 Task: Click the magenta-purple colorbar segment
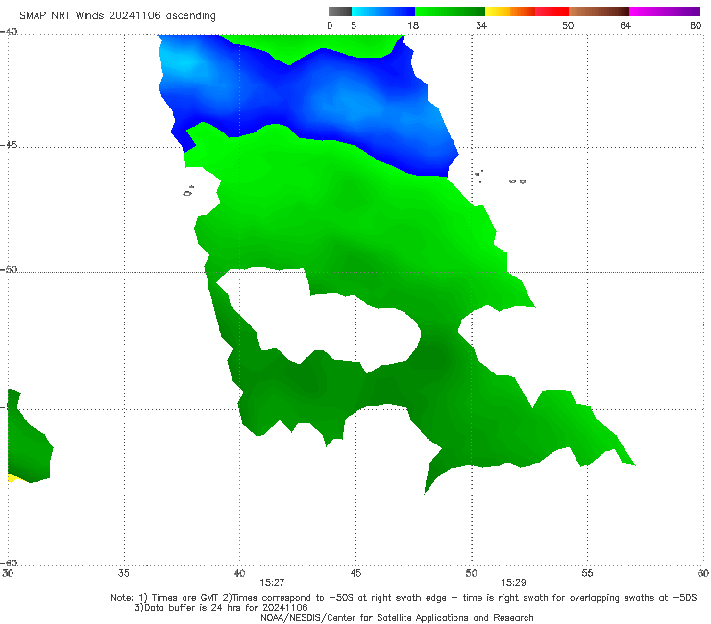click(665, 12)
